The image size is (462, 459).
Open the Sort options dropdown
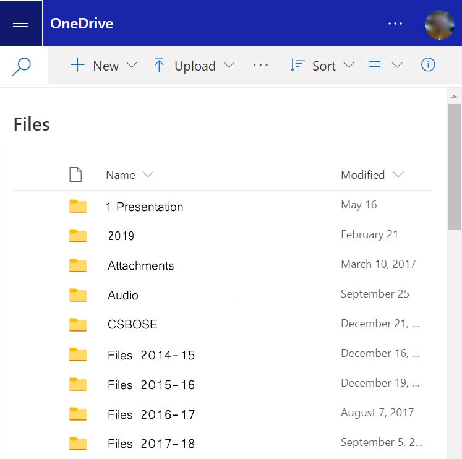pyautogui.click(x=322, y=65)
